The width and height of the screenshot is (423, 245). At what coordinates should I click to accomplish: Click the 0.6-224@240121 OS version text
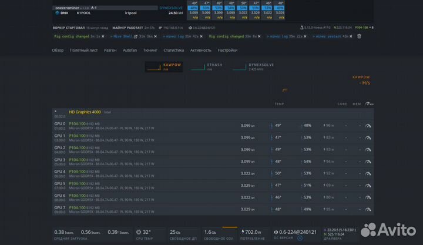297,232
